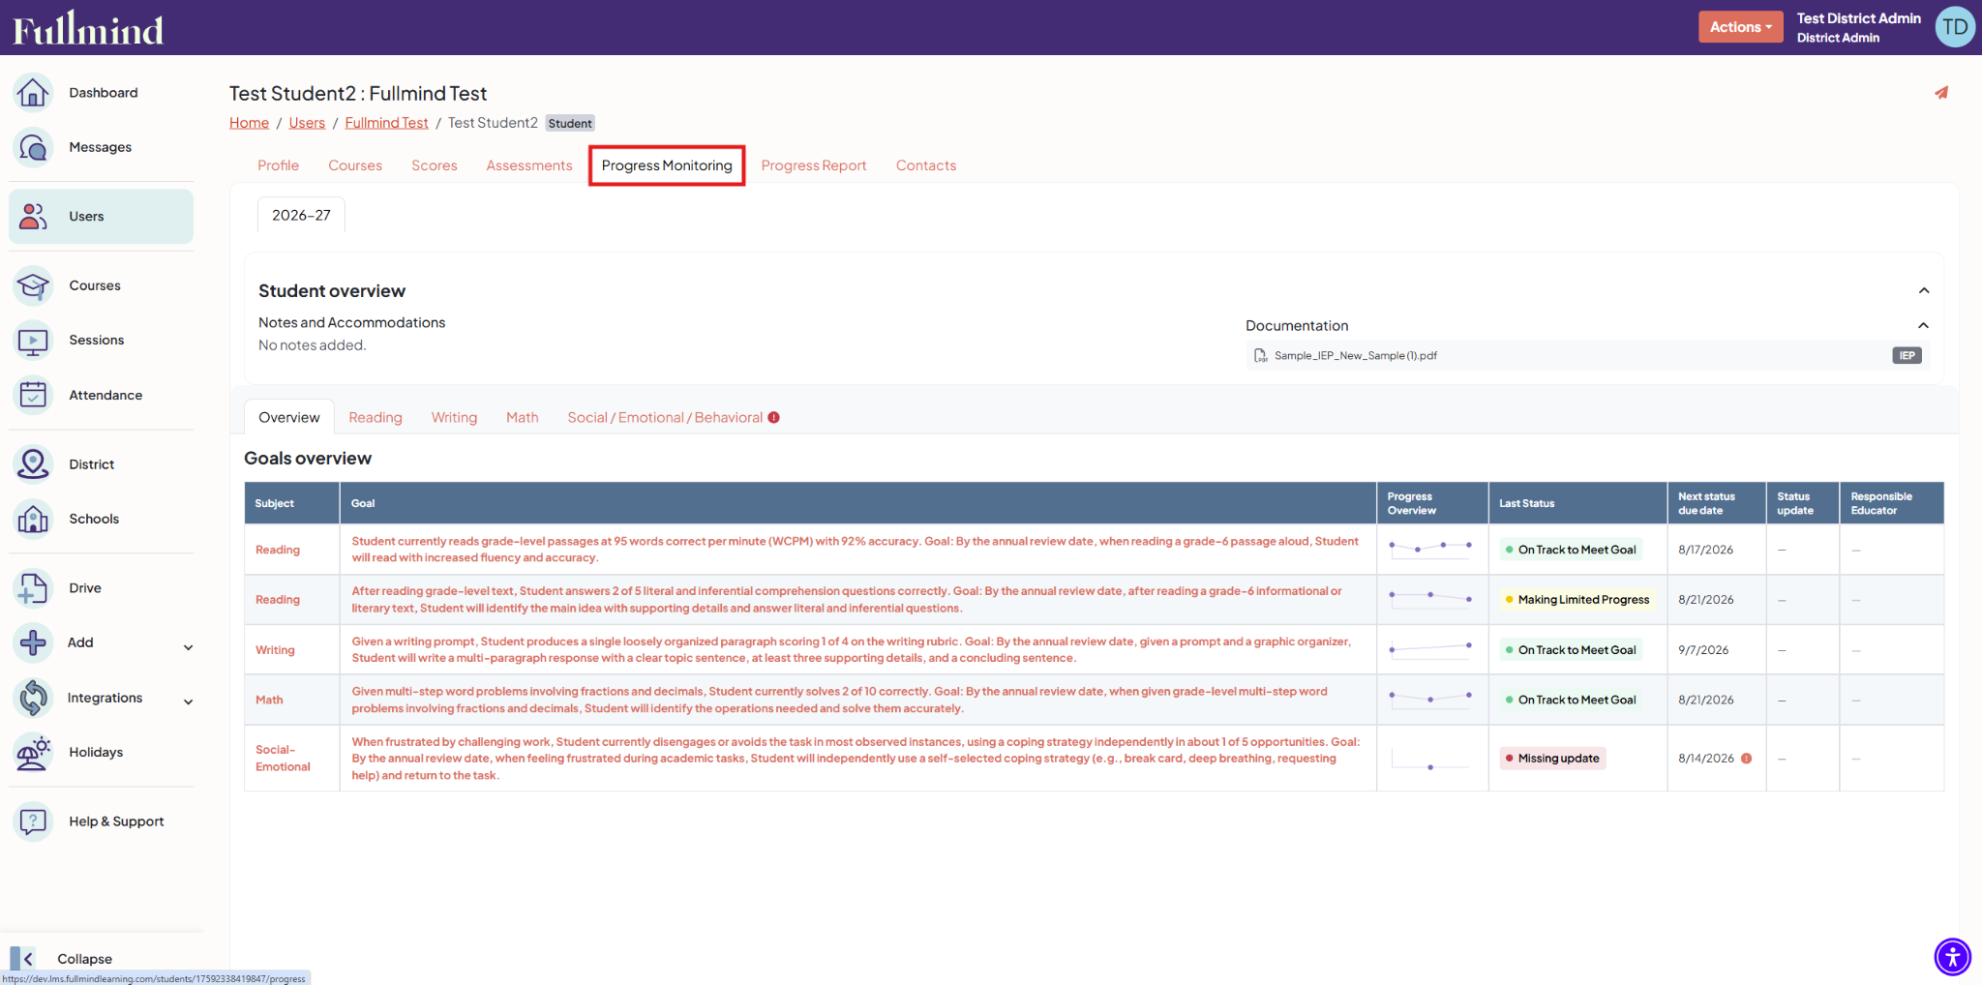Open the Help & Support question icon

(33, 821)
